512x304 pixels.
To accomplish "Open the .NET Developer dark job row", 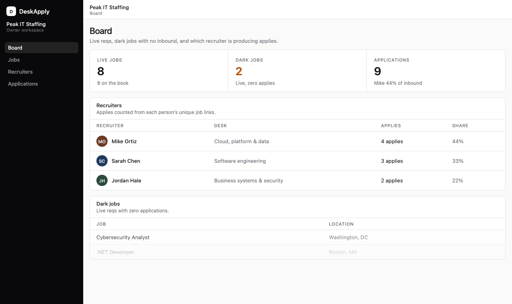I will click(298, 252).
